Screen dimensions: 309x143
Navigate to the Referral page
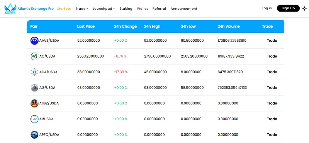pos(159,9)
